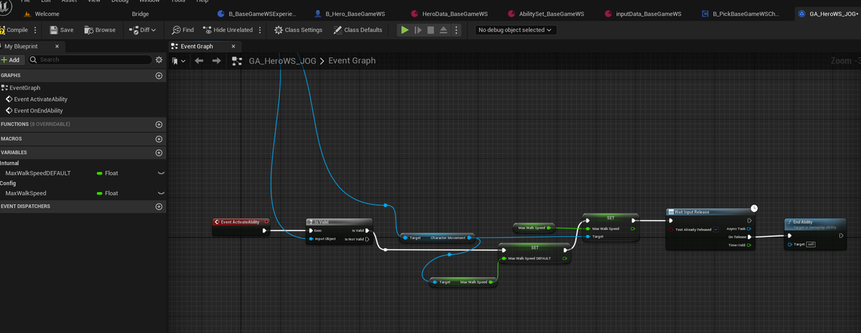Click GA_HeroWS_JOG in the breadcrumb
This screenshot has width=861, height=333.
tap(283, 61)
